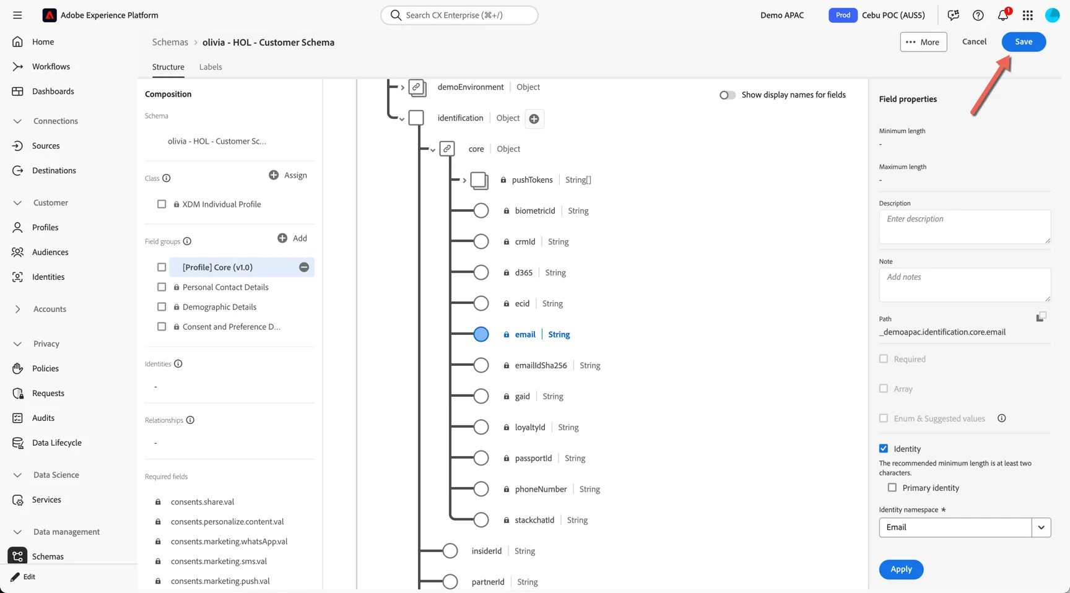
Task: Focus the Search CX Enterprise box
Action: [x=459, y=15]
